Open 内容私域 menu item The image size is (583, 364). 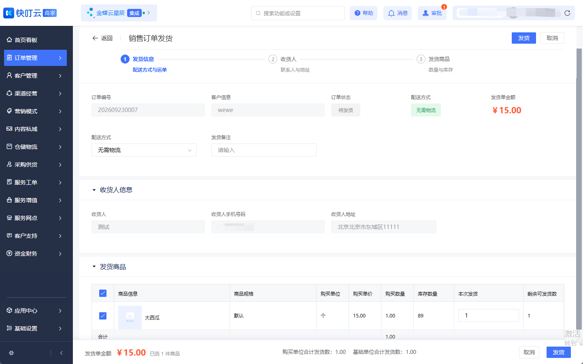[x=35, y=129]
